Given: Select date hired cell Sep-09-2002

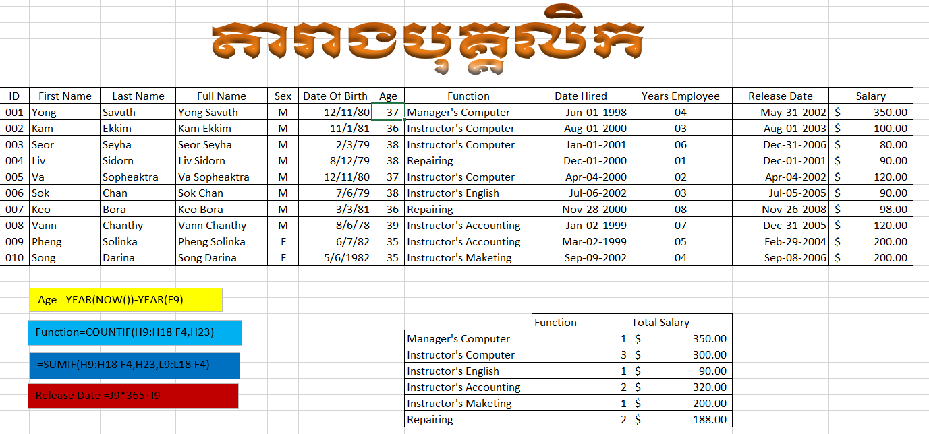Looking at the screenshot, I should coord(581,257).
